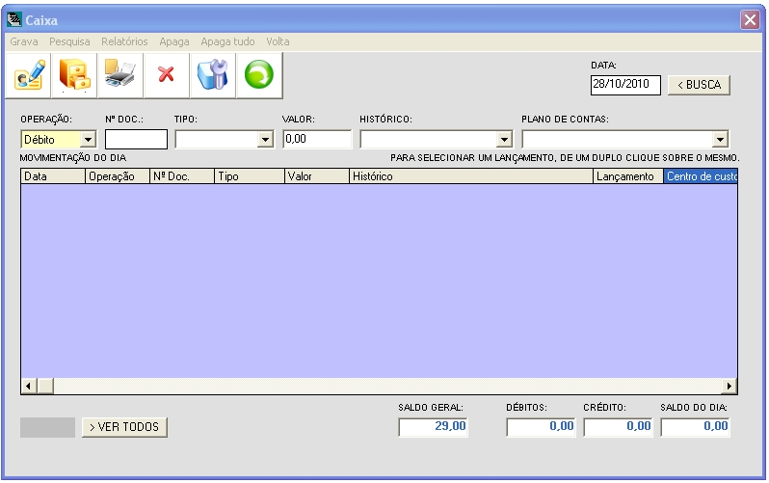Image resolution: width=769 pixels, height=483 pixels.
Task: Click inside the Nº Doc. input field
Action: pyautogui.click(x=136, y=140)
